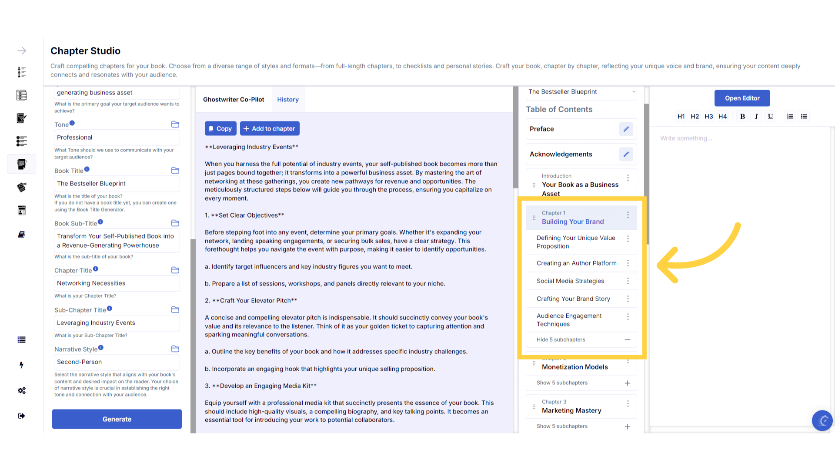Click the Chapter Title input field
Screen dimensions: 835x470
[x=117, y=283]
